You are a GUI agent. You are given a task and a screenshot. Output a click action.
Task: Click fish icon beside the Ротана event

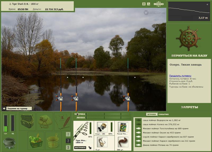click(138, 145)
